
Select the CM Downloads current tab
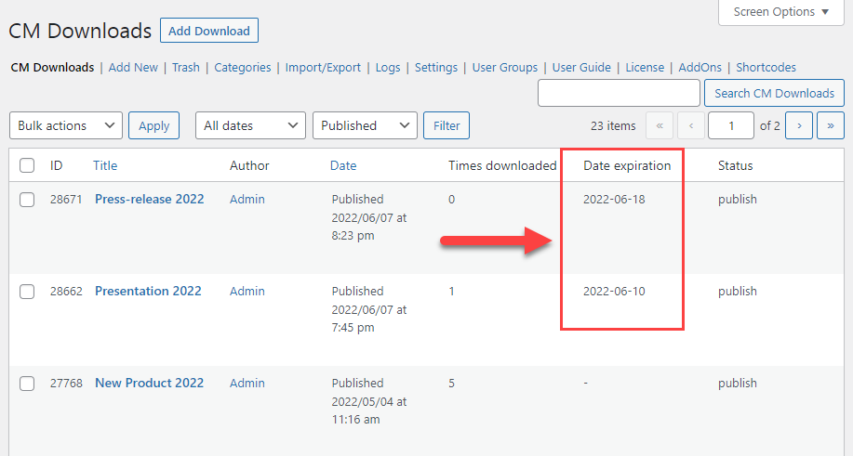pos(52,67)
